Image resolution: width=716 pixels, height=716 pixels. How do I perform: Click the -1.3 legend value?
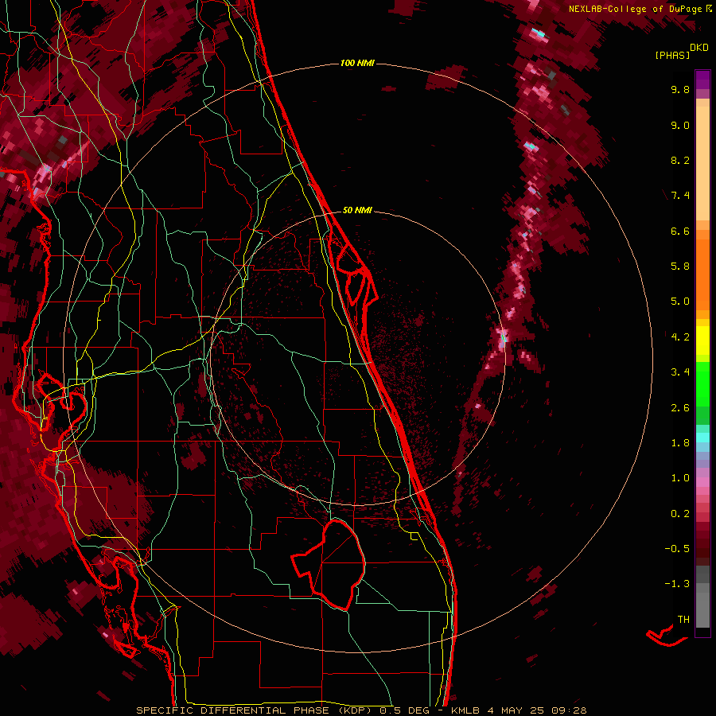pos(677,584)
